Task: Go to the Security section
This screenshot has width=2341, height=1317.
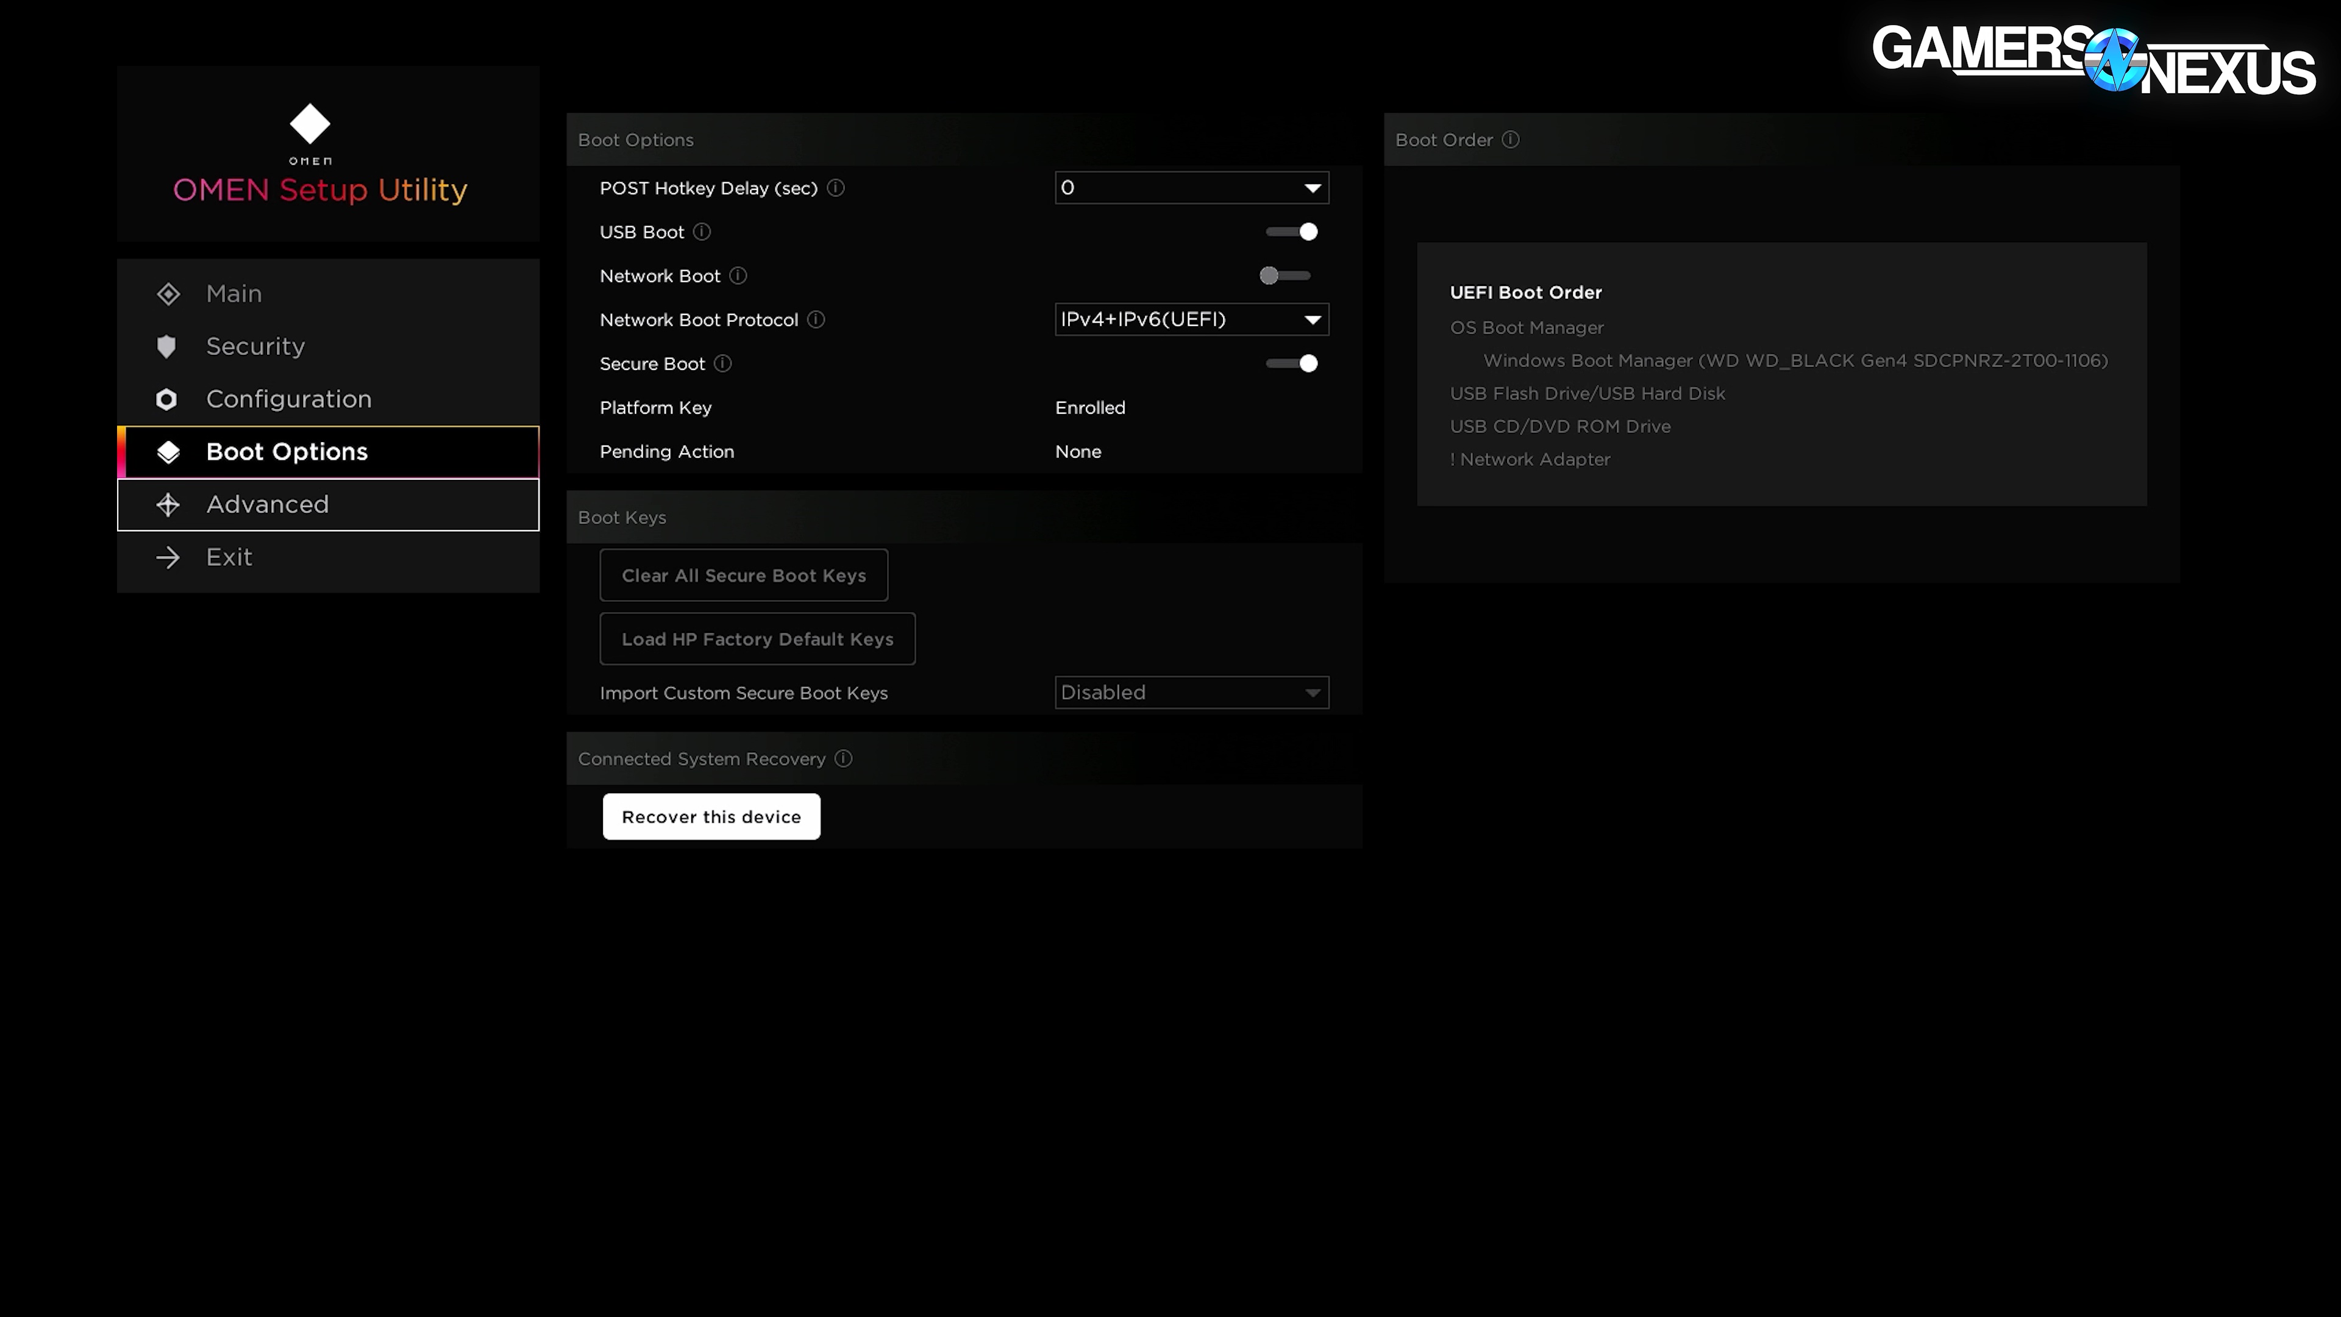Action: pos(328,346)
